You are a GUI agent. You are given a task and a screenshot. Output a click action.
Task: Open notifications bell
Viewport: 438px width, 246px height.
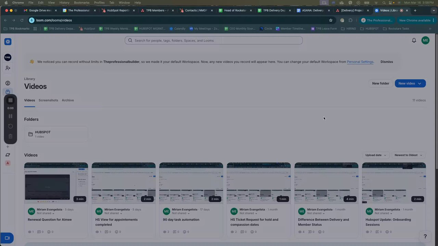[414, 40]
